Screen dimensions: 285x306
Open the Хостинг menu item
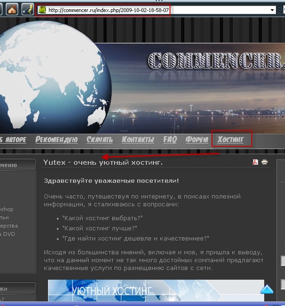231,139
